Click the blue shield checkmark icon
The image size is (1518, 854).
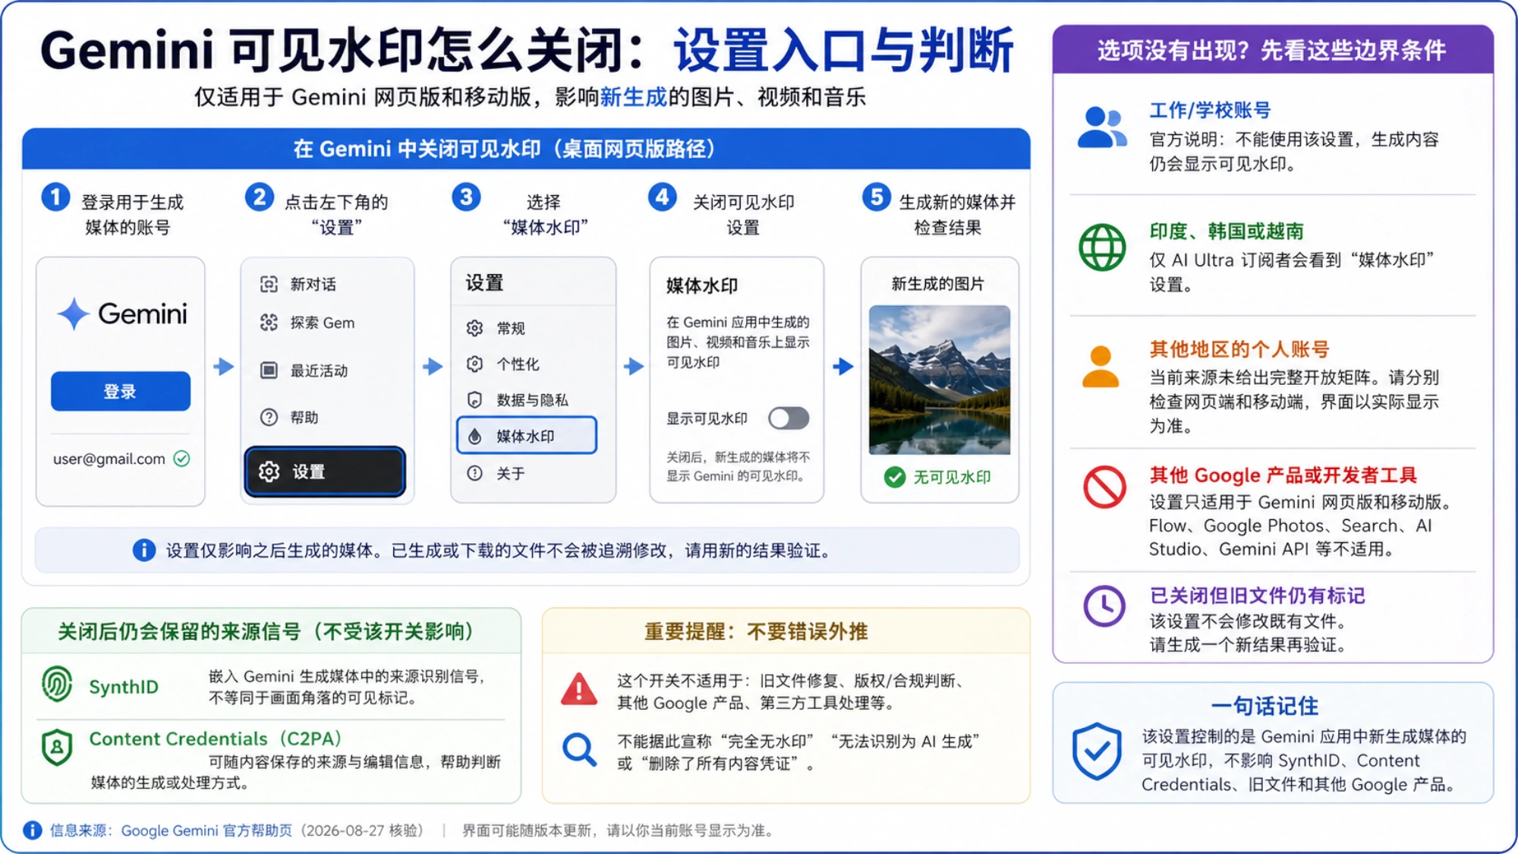click(1097, 752)
